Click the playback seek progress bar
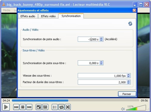The height and width of the screenshot is (112, 151). tap(75, 101)
